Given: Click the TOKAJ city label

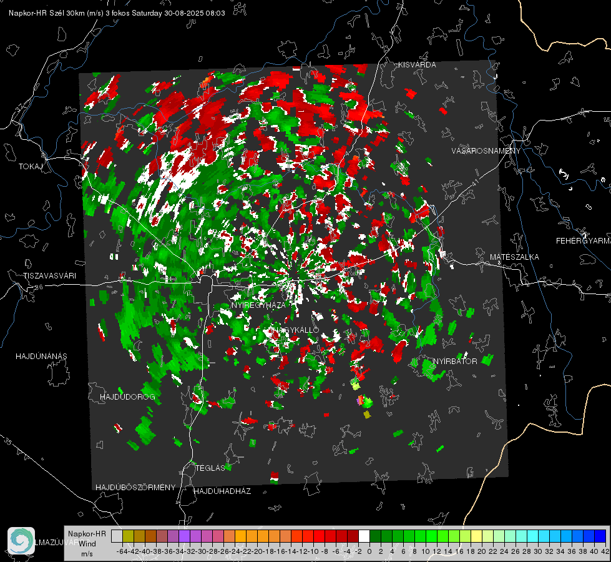Looking at the screenshot, I should coord(31,167).
